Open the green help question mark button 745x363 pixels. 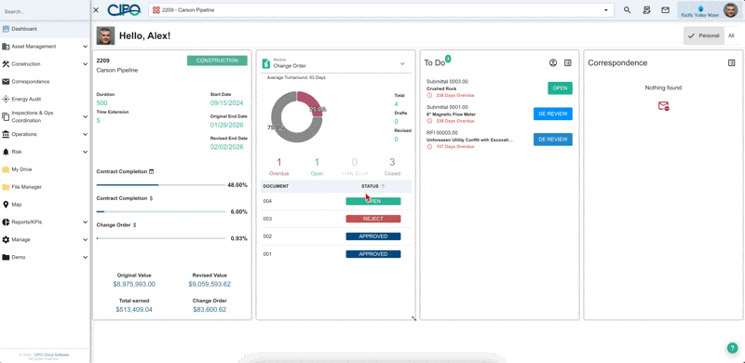tap(733, 348)
